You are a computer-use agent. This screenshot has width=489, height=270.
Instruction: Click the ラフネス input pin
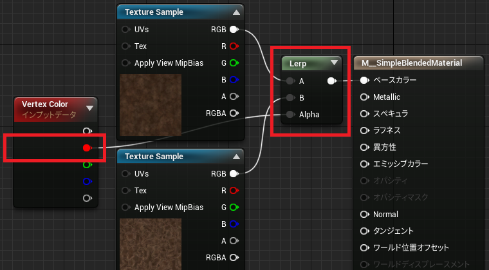(364, 131)
